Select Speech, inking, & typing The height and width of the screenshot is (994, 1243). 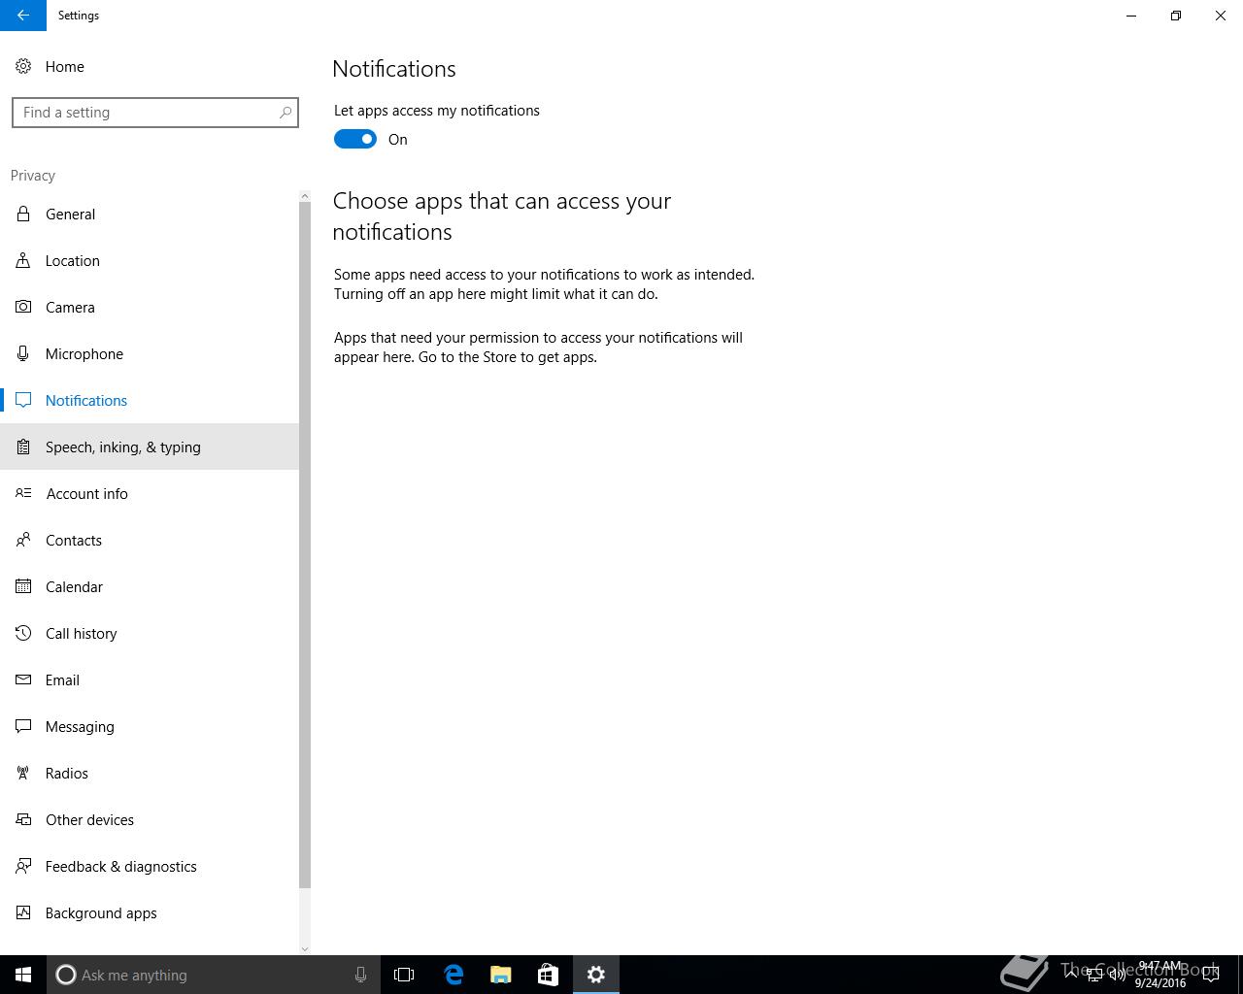tap(150, 447)
